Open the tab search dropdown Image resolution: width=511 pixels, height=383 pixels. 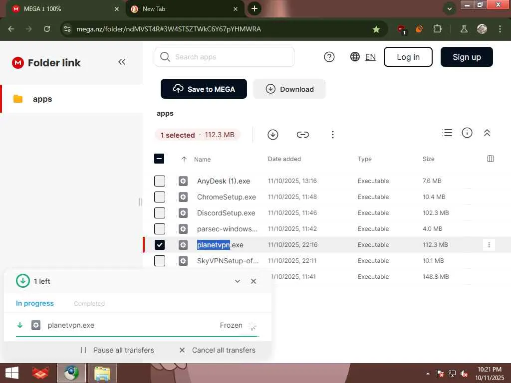click(x=450, y=9)
